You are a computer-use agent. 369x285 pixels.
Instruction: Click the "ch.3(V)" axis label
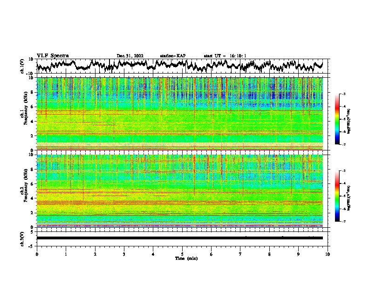pyautogui.click(x=22, y=239)
